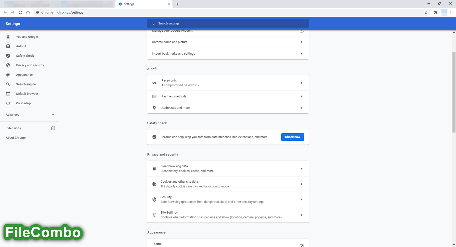The height and width of the screenshot is (247, 456).
Task: Click the shield check icon beside Safety check
Action: click(8, 56)
